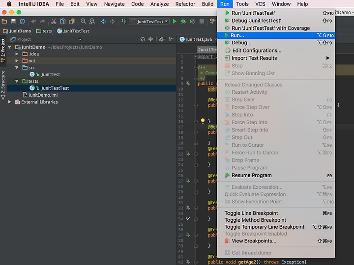Image resolution: width=354 pixels, height=265 pixels.
Task: Choose Run 'JunitTestTest' menu item
Action: pos(276,13)
